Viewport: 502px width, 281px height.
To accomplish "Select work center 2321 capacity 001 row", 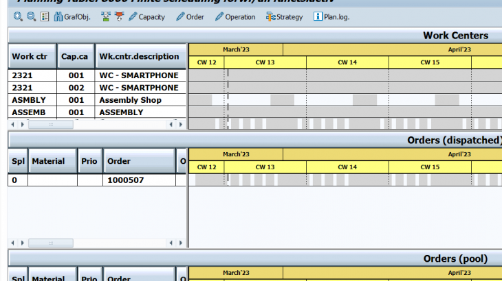I will click(x=97, y=75).
